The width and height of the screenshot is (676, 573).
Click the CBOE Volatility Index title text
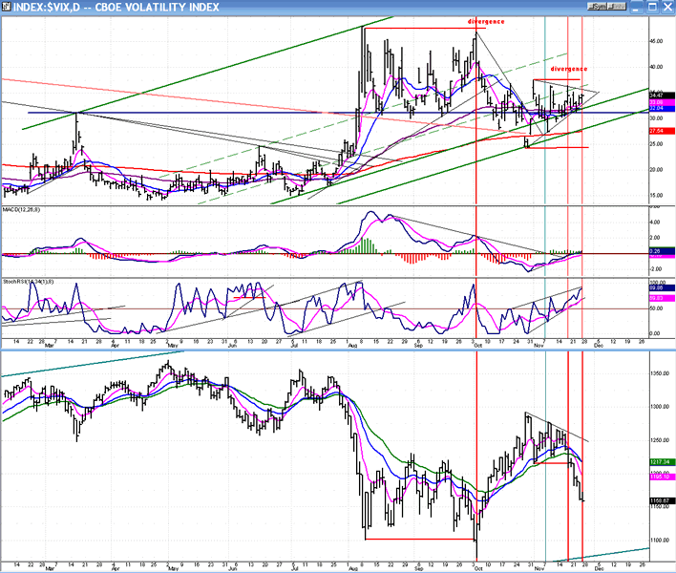point(113,8)
